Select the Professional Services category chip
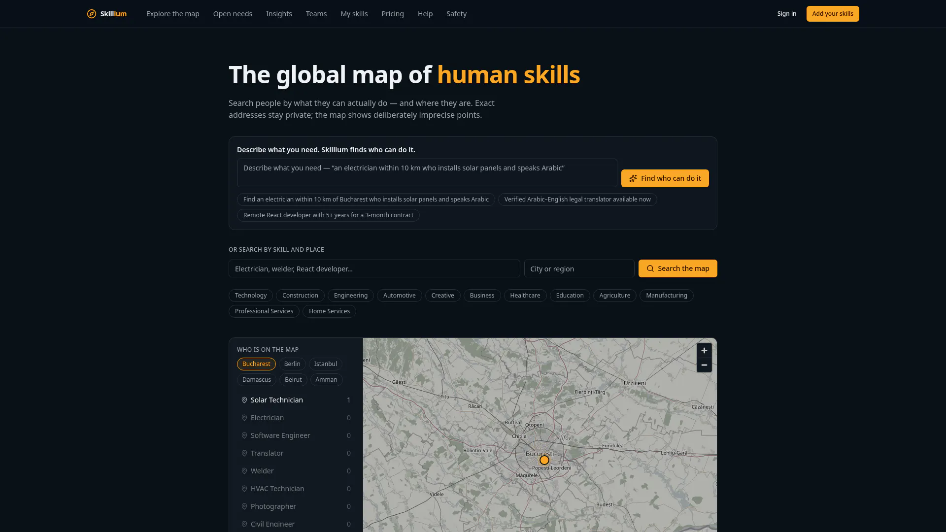946x532 pixels. click(264, 311)
